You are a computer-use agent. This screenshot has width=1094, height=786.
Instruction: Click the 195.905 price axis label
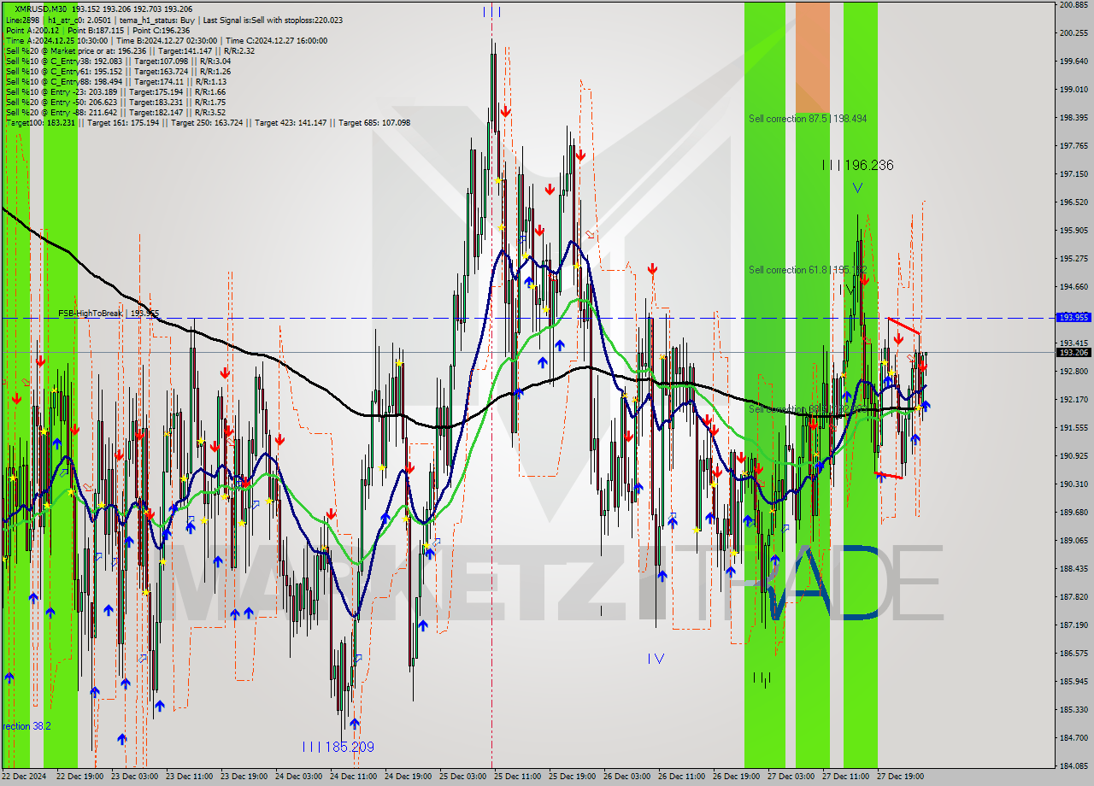coord(1073,231)
